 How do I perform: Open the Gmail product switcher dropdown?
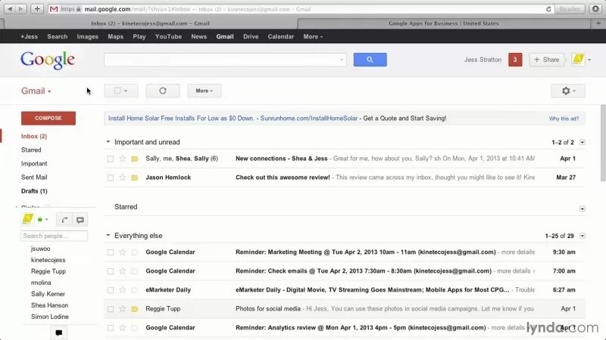point(36,91)
